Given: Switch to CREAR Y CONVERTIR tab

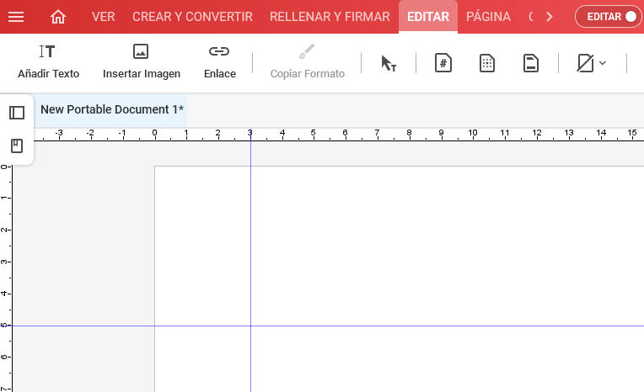Looking at the screenshot, I should tap(192, 17).
